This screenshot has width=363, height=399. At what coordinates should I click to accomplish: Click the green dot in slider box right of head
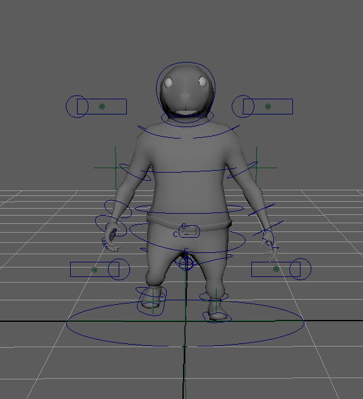[268, 106]
